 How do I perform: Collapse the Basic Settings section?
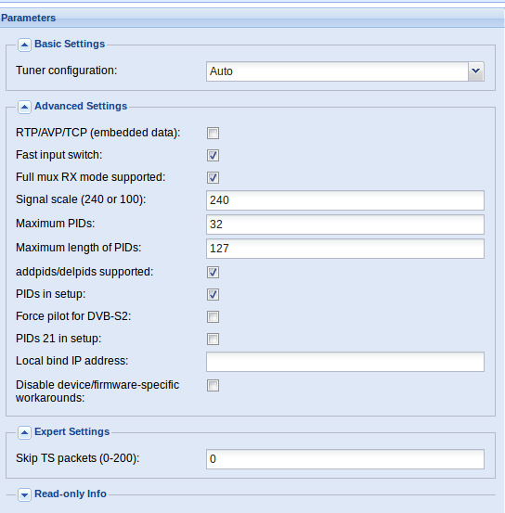(x=24, y=45)
